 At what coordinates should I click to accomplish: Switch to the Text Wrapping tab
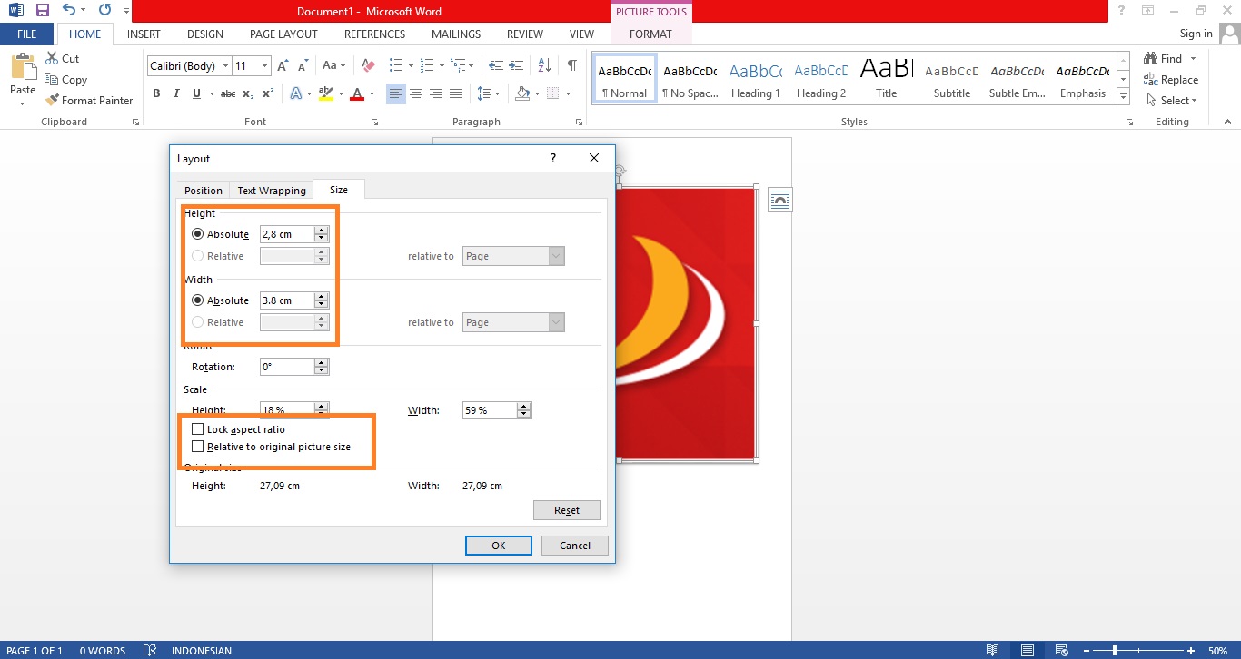coord(271,191)
